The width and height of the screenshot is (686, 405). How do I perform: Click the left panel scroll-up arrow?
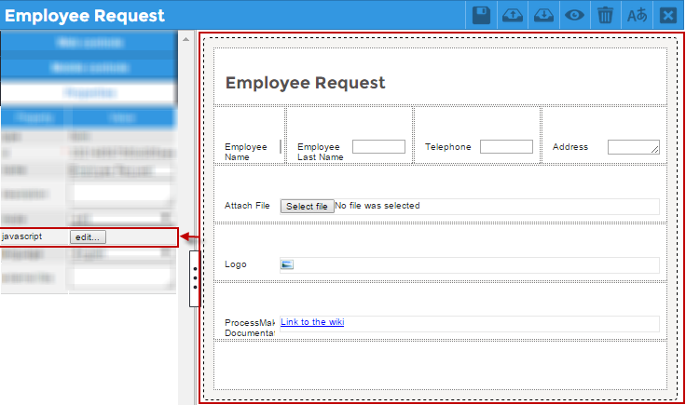pyautogui.click(x=186, y=39)
